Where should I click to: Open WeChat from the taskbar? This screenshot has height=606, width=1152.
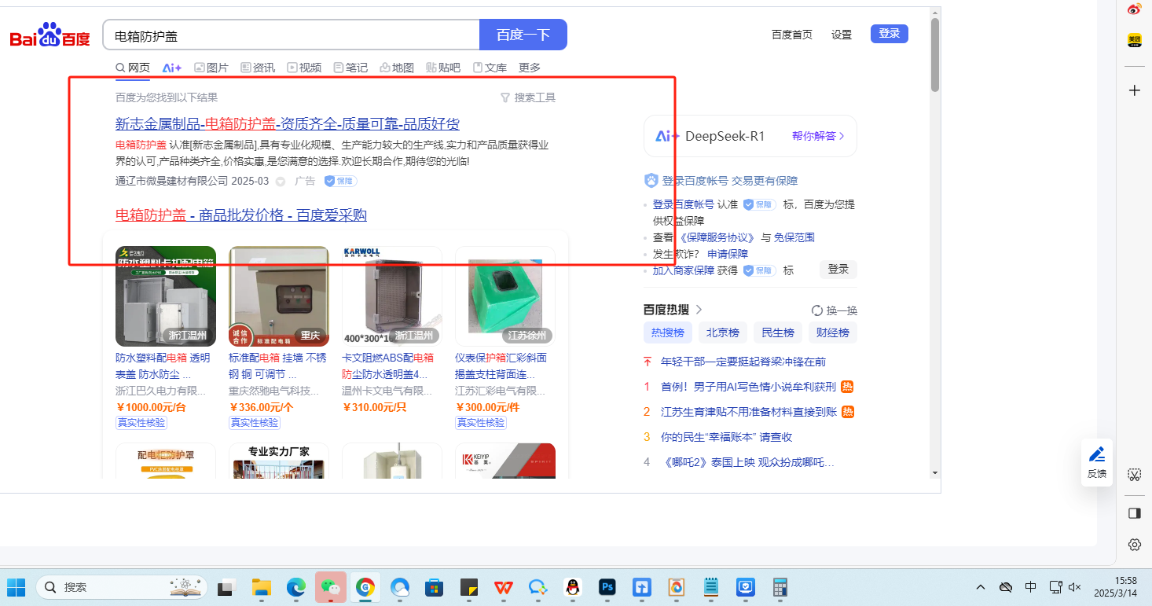[x=331, y=587]
